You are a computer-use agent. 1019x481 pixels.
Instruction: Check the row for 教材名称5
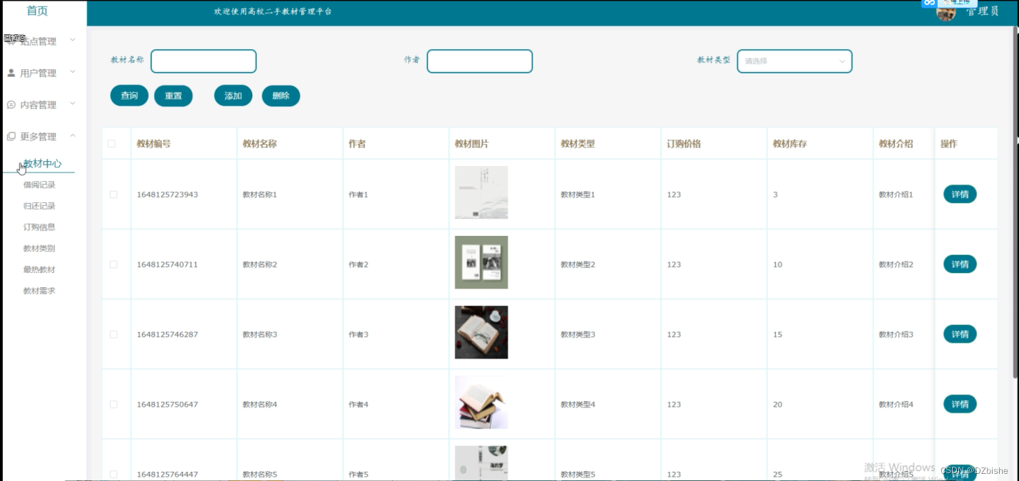pyautogui.click(x=113, y=474)
